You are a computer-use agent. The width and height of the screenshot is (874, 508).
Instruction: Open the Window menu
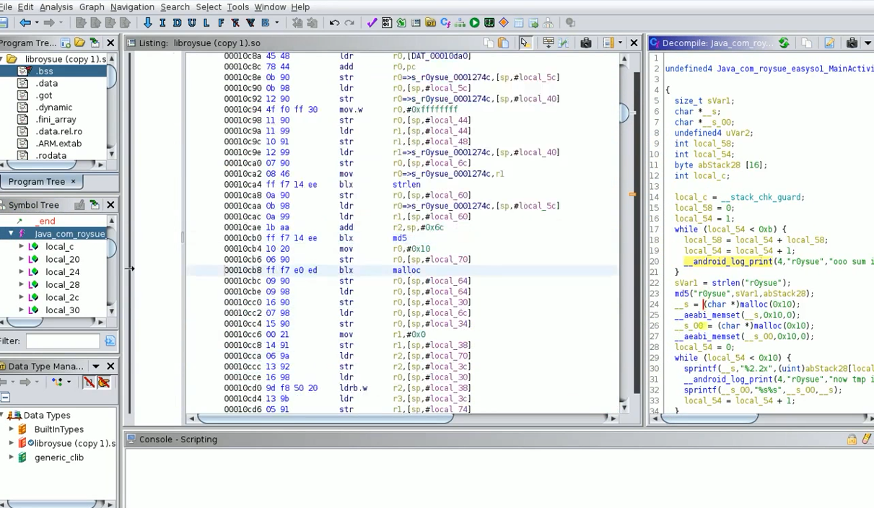pos(270,6)
